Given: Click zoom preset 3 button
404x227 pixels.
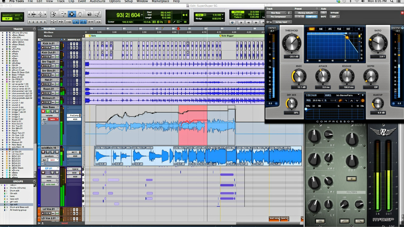Looking at the screenshot, I should click(x=37, y=22).
